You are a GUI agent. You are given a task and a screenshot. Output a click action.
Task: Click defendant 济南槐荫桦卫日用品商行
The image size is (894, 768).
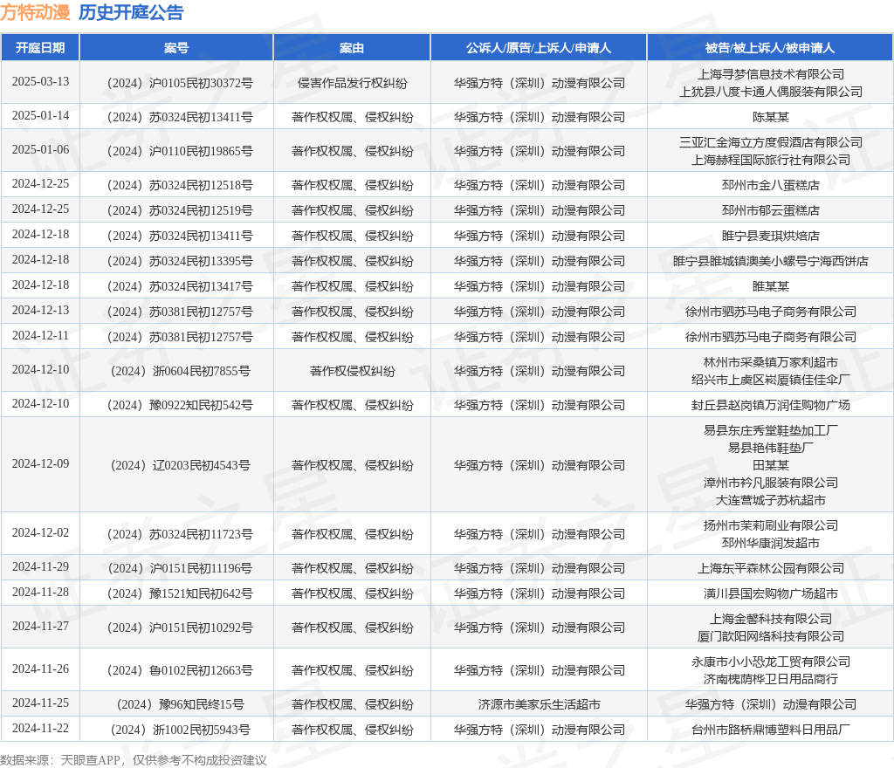point(771,679)
